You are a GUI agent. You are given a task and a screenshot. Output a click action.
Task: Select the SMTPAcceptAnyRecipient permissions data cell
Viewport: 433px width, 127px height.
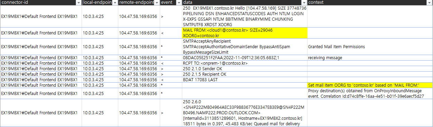(x=245, y=46)
